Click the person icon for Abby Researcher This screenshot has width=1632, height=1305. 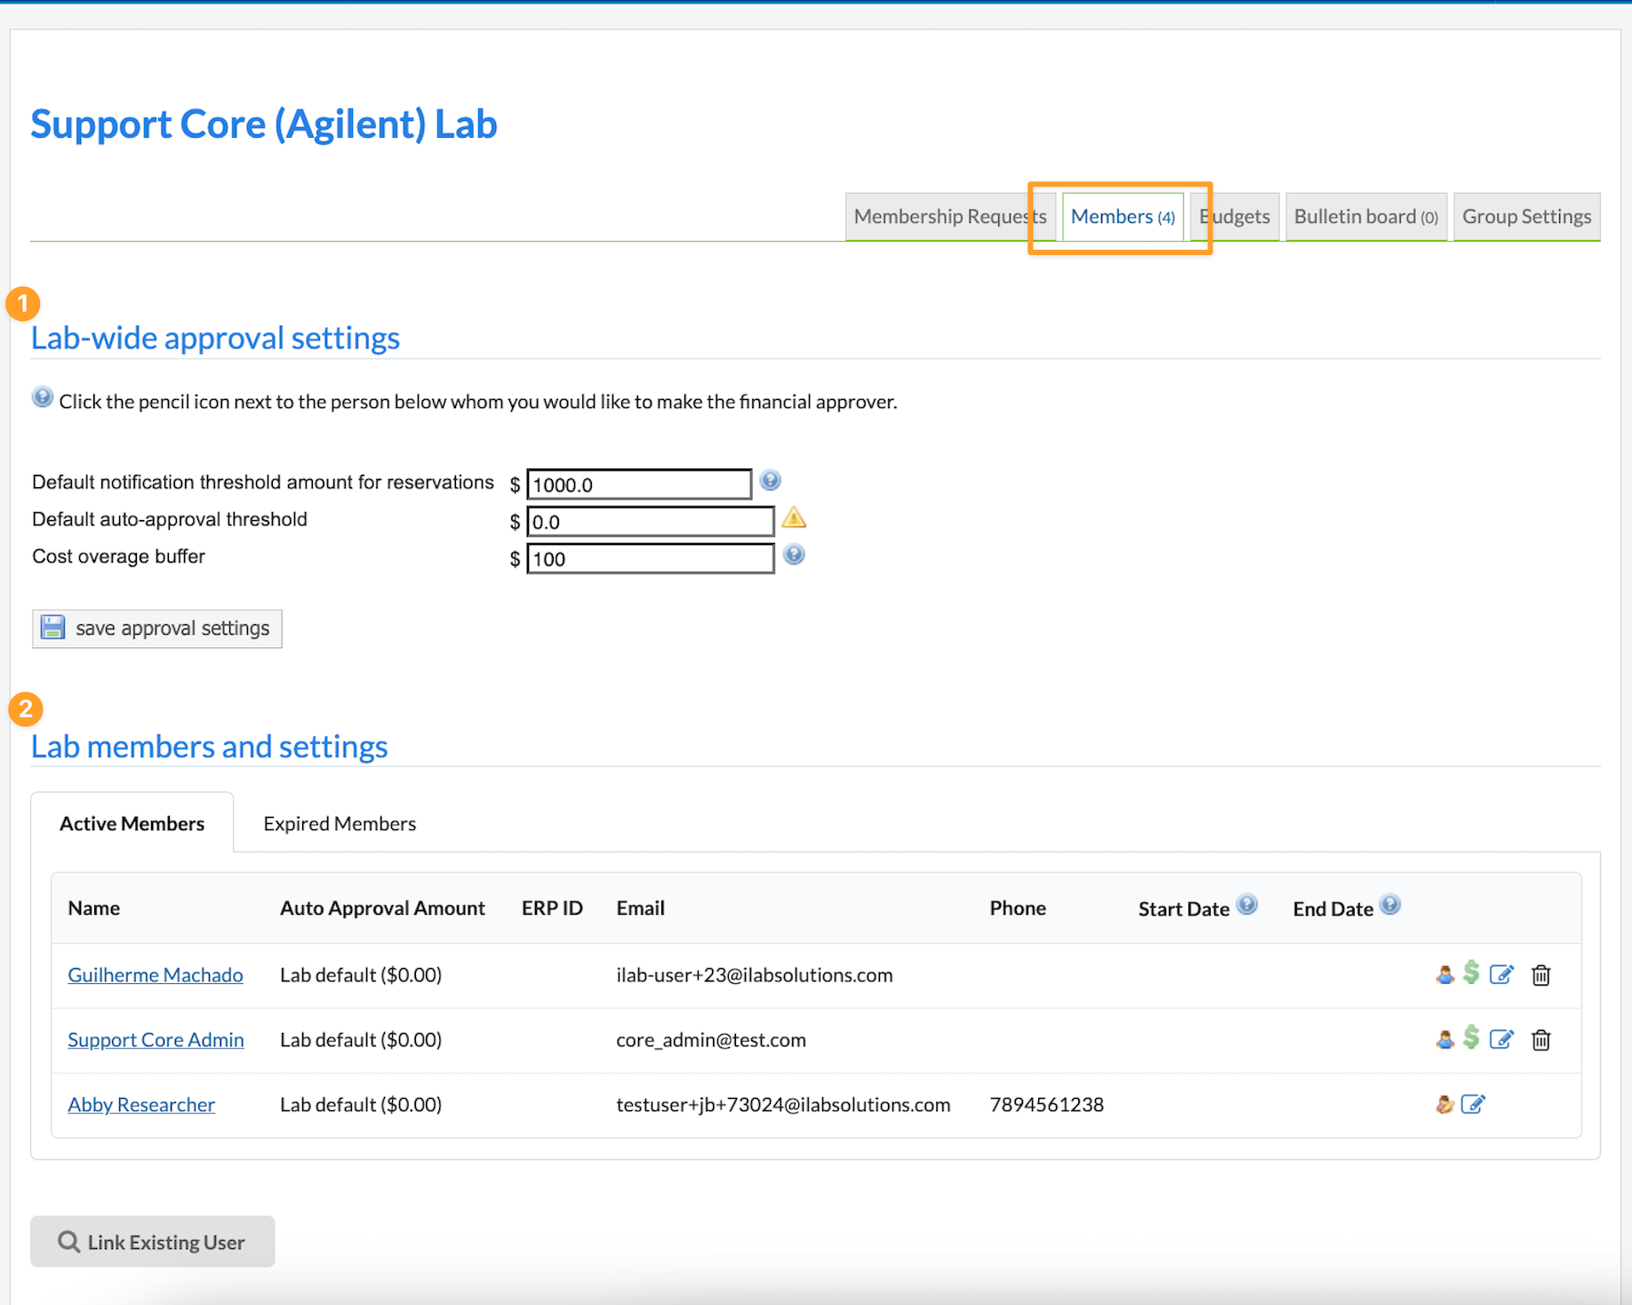click(x=1444, y=1104)
